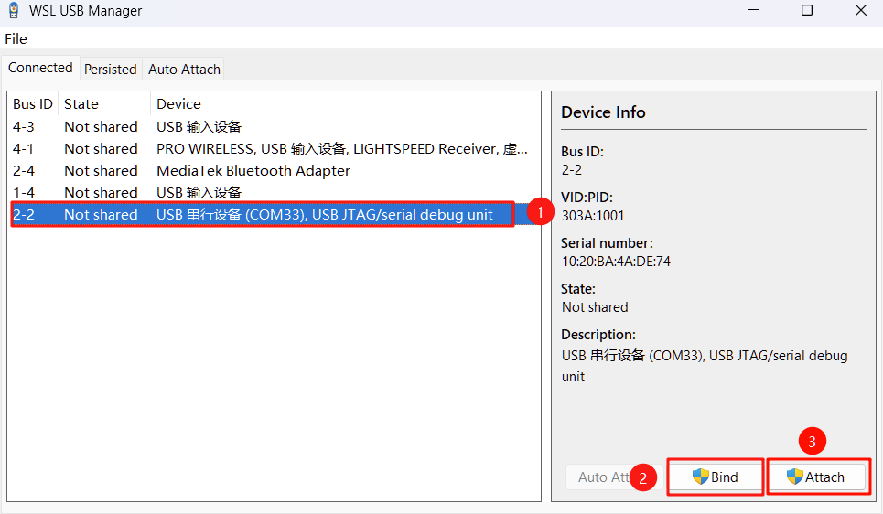Select the Connected tab
Image resolution: width=883 pixels, height=514 pixels.
coord(40,68)
